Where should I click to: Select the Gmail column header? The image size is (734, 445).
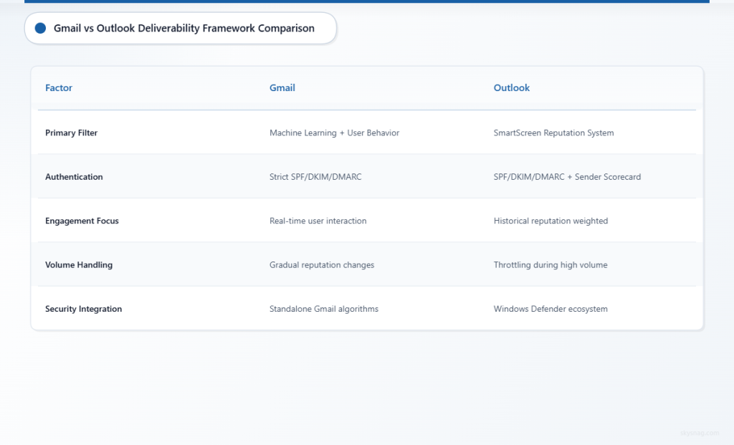[282, 87]
